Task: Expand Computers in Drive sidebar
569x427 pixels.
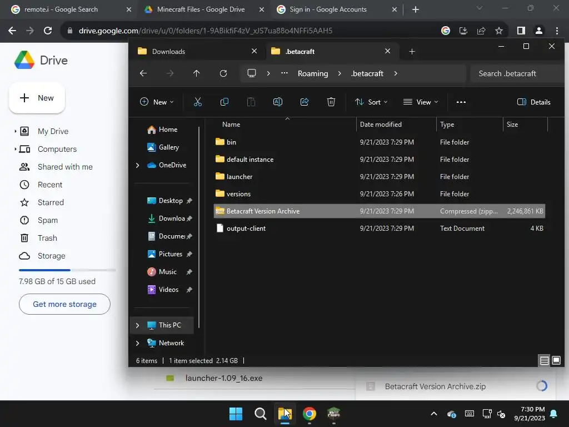Action: pos(15,149)
